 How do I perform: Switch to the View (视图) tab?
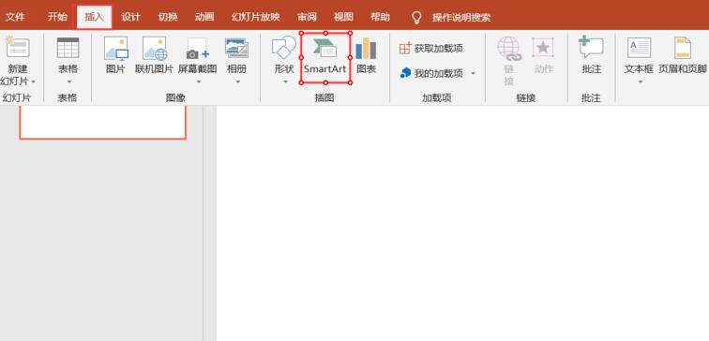343,17
